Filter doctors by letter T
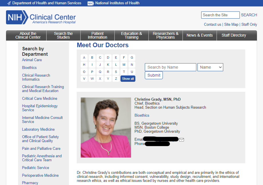The height and width of the screenshot is (185, 263). 124,72
